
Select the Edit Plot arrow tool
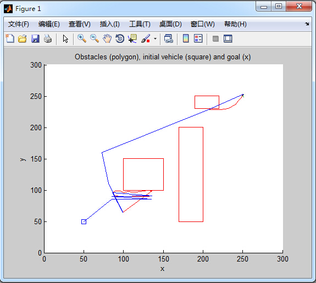(65, 38)
